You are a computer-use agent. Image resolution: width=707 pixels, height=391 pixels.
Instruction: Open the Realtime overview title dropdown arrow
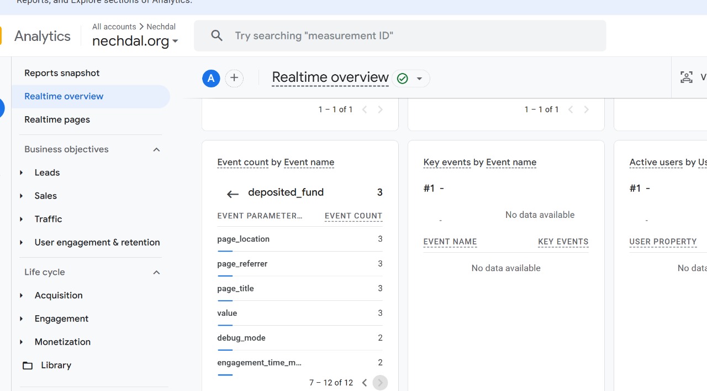[x=419, y=79]
